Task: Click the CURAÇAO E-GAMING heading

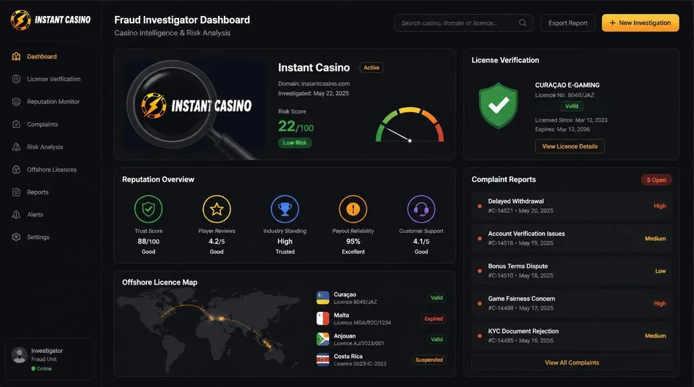Action: tap(567, 85)
